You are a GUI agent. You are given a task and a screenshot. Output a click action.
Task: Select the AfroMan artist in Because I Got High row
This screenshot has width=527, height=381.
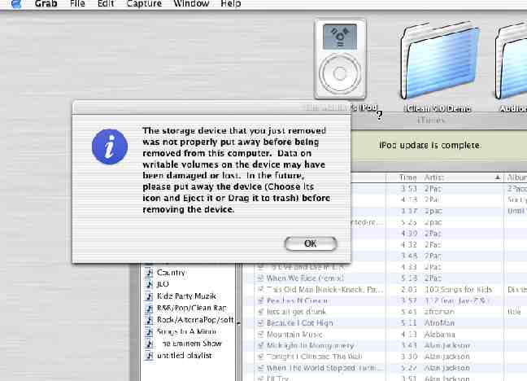(439, 323)
